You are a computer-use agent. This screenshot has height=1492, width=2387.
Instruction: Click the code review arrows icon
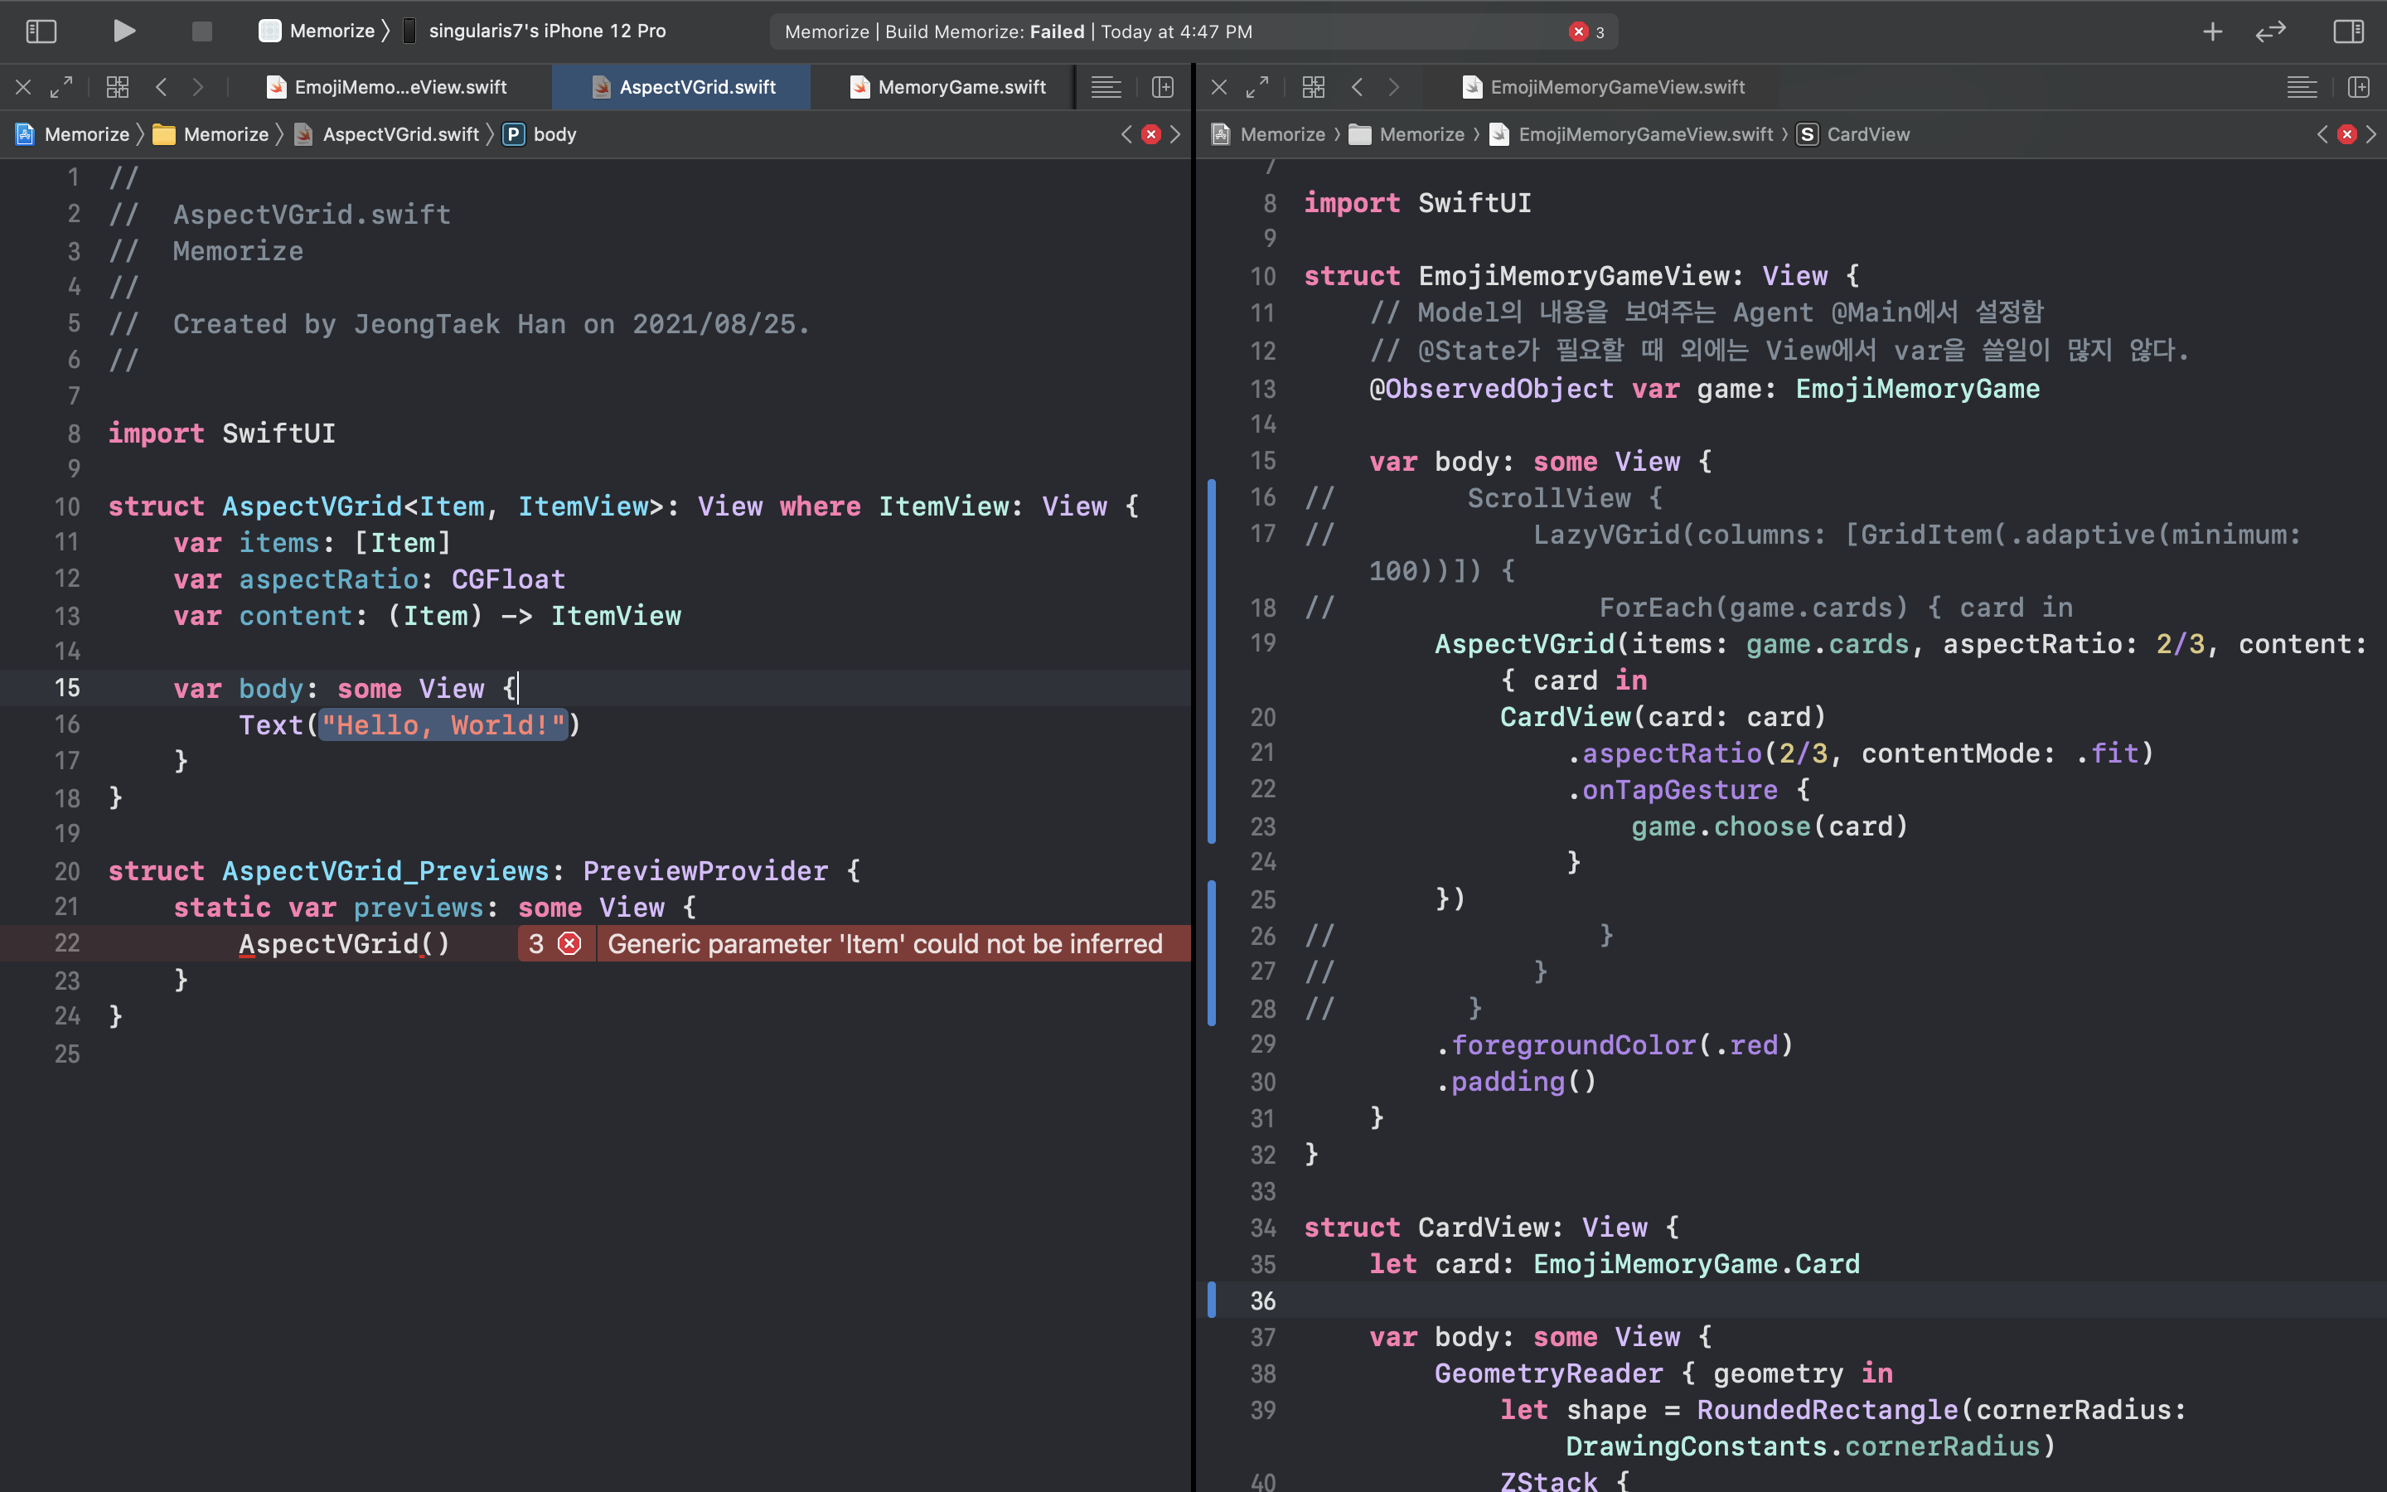2269,31
